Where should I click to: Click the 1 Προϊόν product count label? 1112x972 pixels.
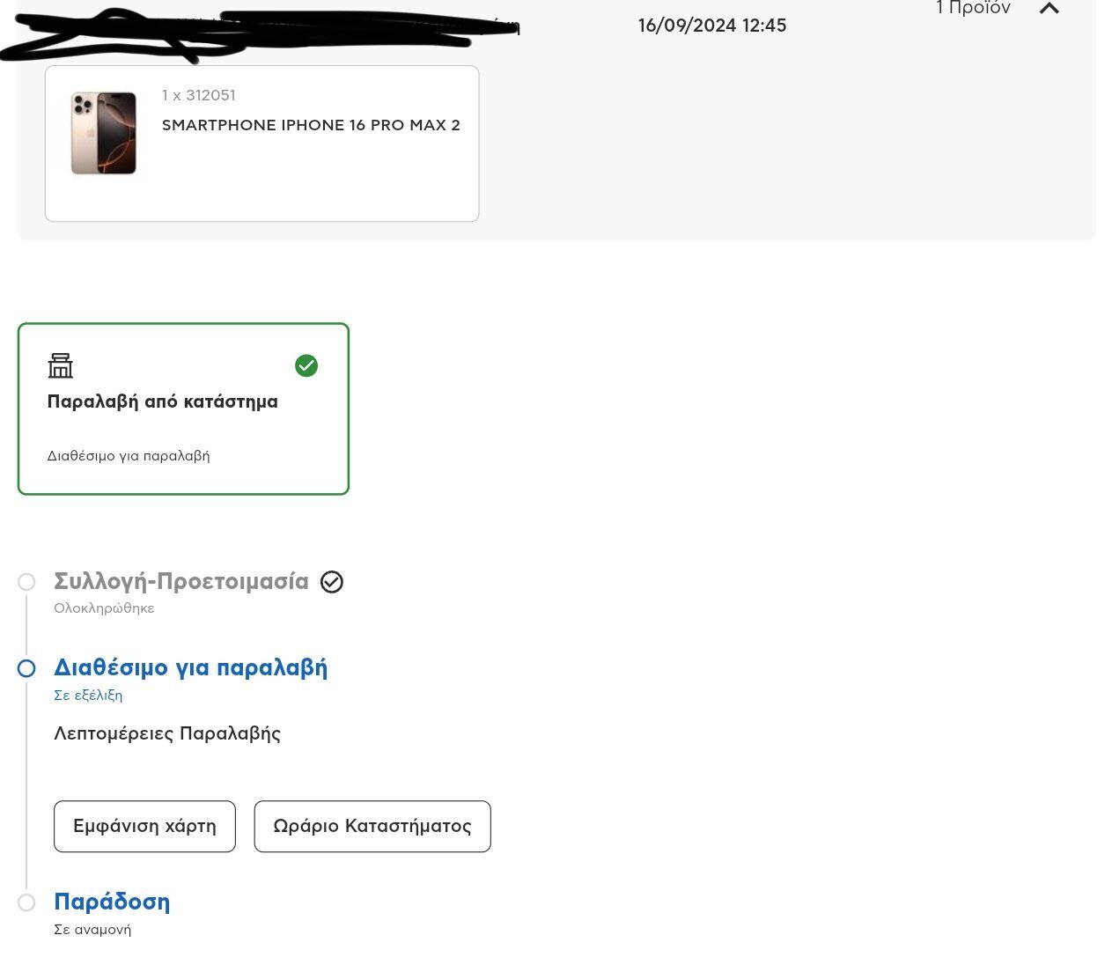coord(973,8)
